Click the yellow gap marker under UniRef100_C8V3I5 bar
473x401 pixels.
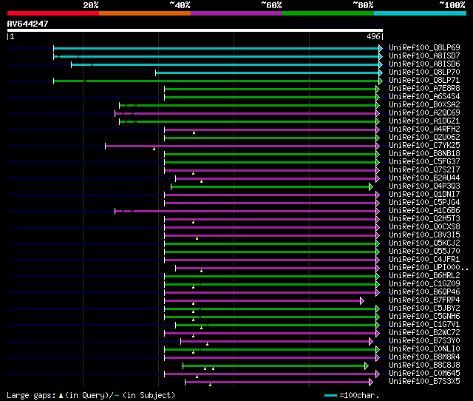pos(197,238)
